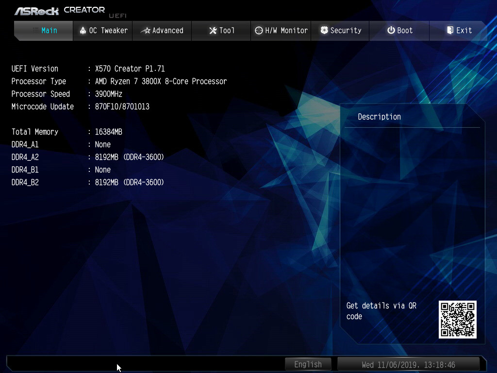The image size is (497, 373).
Task: Click the Description panel heading
Action: pyautogui.click(x=379, y=117)
